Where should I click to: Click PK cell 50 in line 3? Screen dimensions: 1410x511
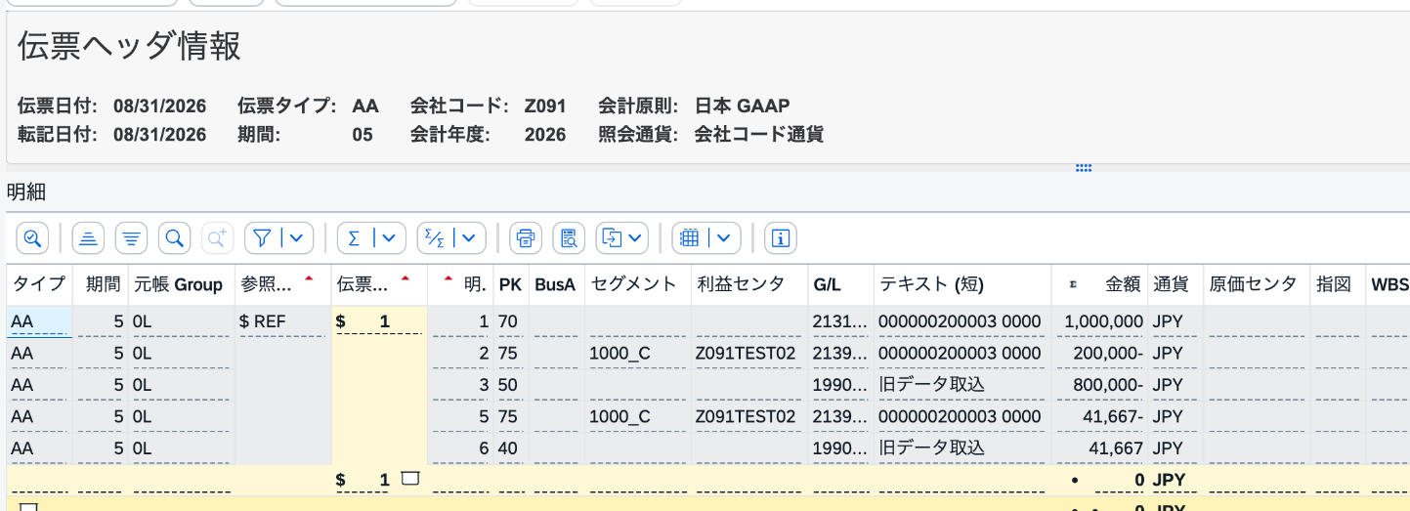511,385
